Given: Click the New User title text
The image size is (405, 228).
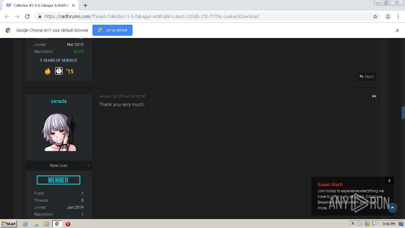Looking at the screenshot, I should tap(59, 166).
